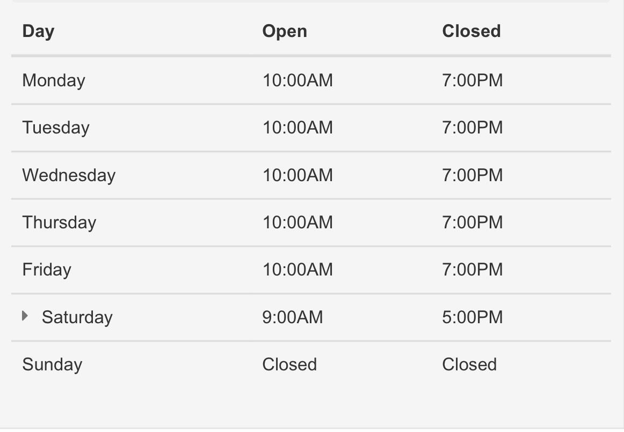Click Saturday's 9:00AM opening time
Screen dimensions: 624x432
click(x=293, y=317)
